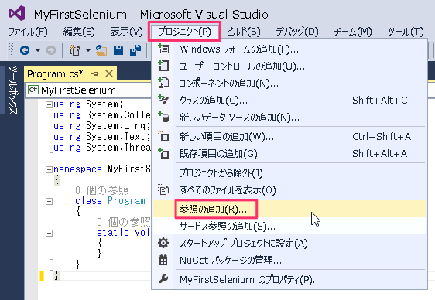Close the Program.cs tab

[109, 74]
